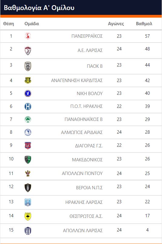Click the ΑΛΜΩΠΟΣ ΑΡΙΔΑΙΑΣ round badge
The height and width of the screenshot is (244, 162).
tap(28, 132)
